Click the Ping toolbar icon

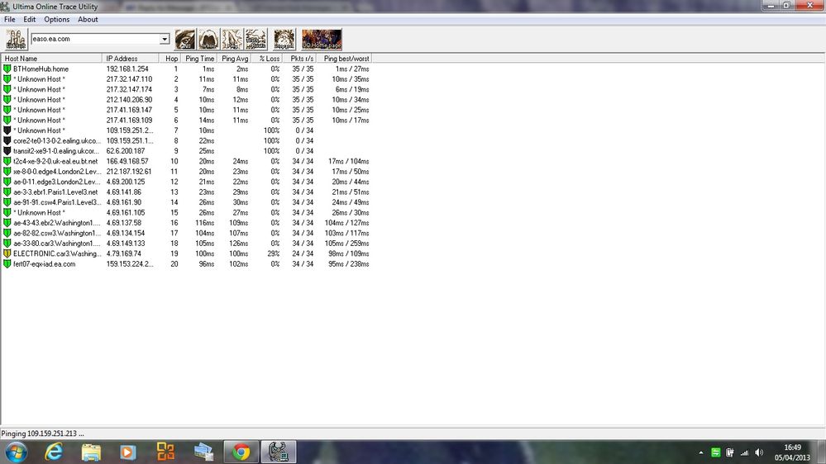coord(232,39)
